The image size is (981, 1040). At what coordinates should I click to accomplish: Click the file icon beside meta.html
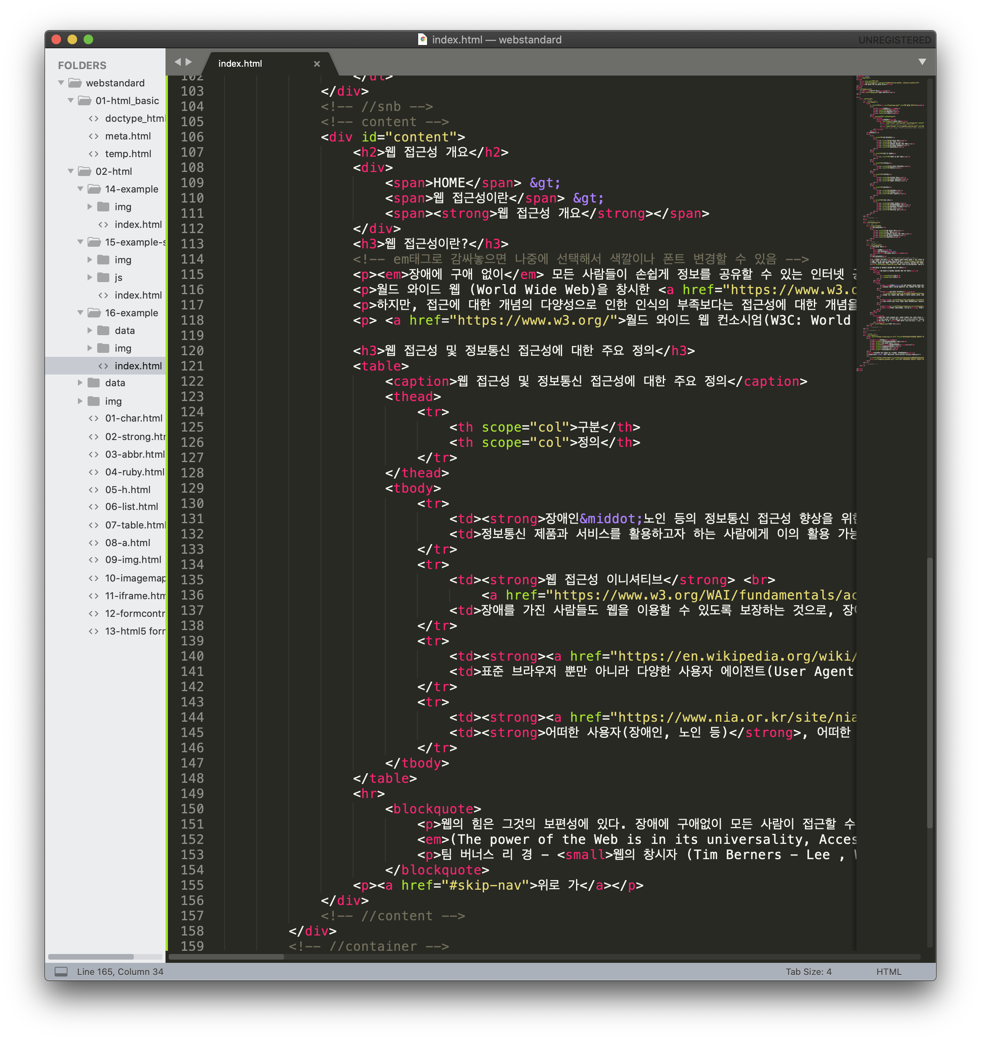coord(94,136)
